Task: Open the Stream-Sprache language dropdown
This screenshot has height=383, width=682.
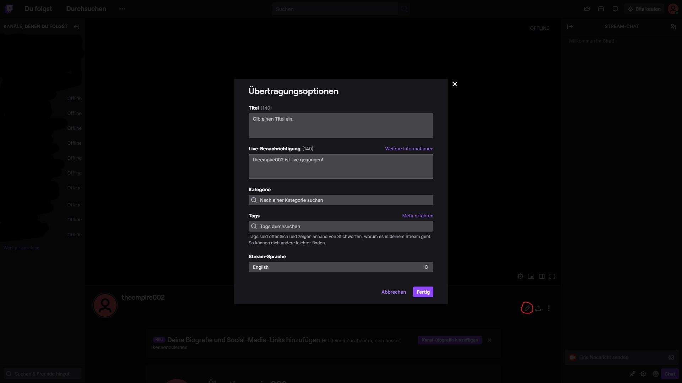Action: 341,267
